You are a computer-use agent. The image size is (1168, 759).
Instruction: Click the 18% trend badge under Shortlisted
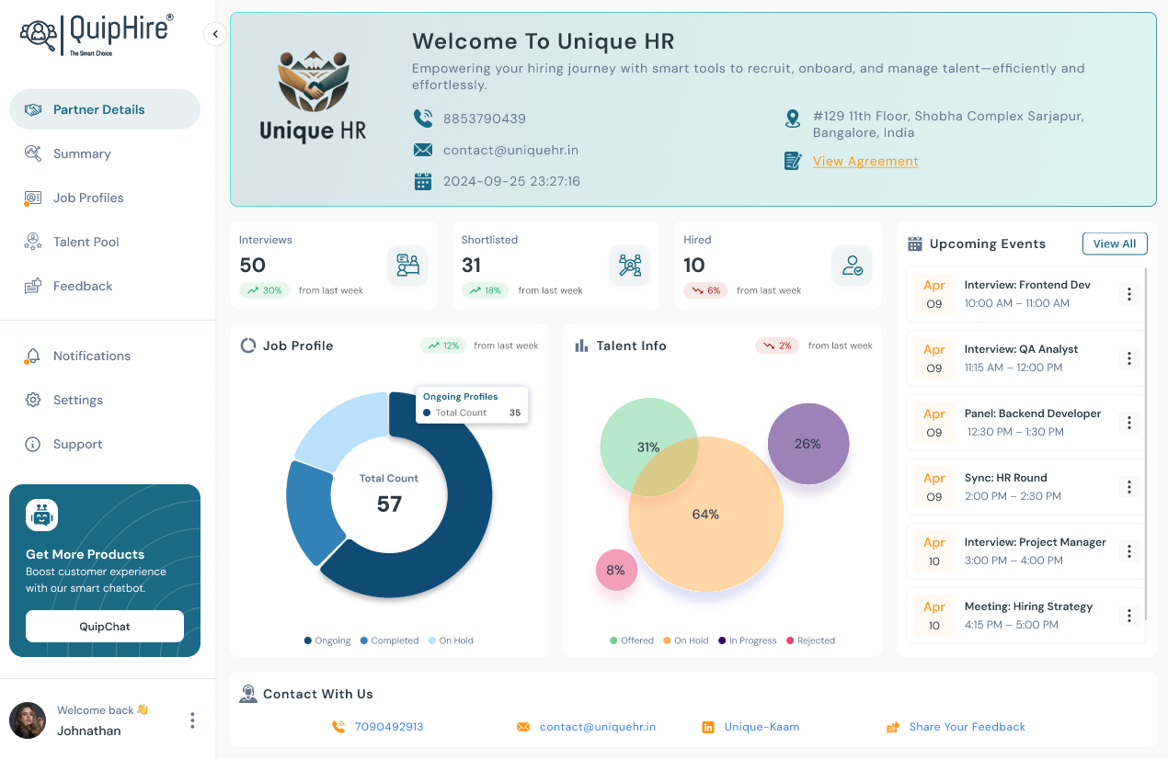485,290
